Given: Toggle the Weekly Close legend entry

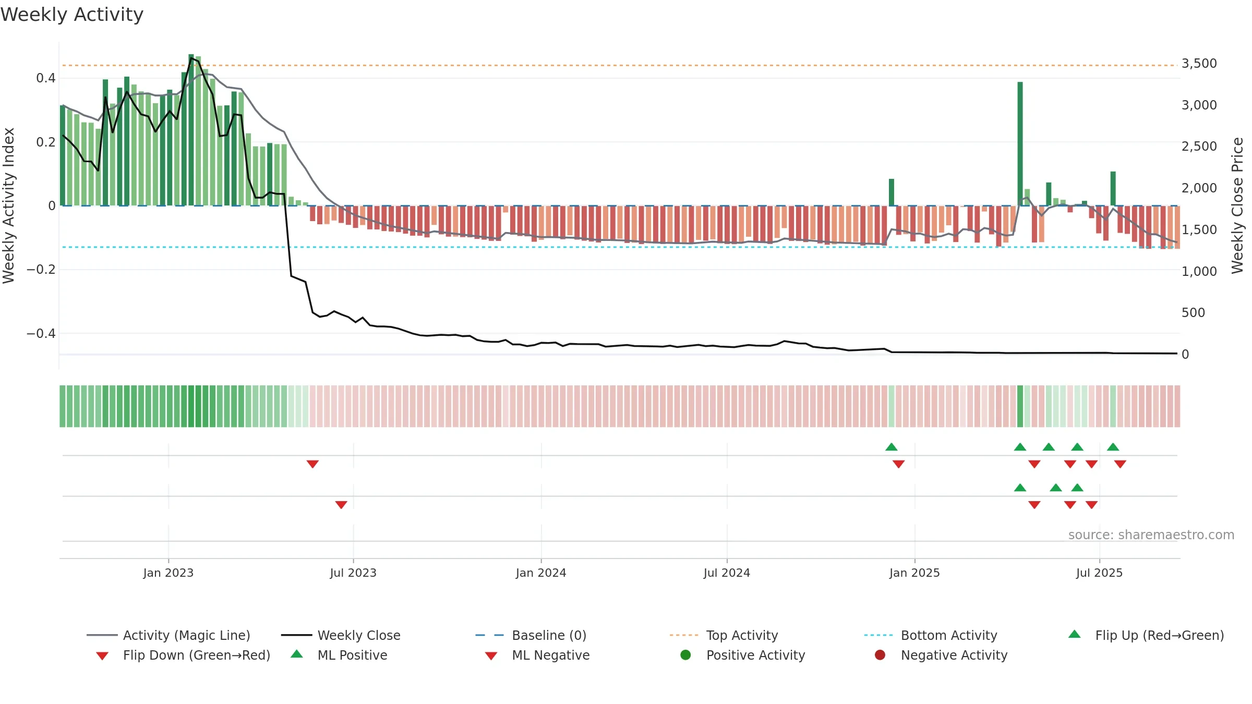Looking at the screenshot, I should 341,635.
